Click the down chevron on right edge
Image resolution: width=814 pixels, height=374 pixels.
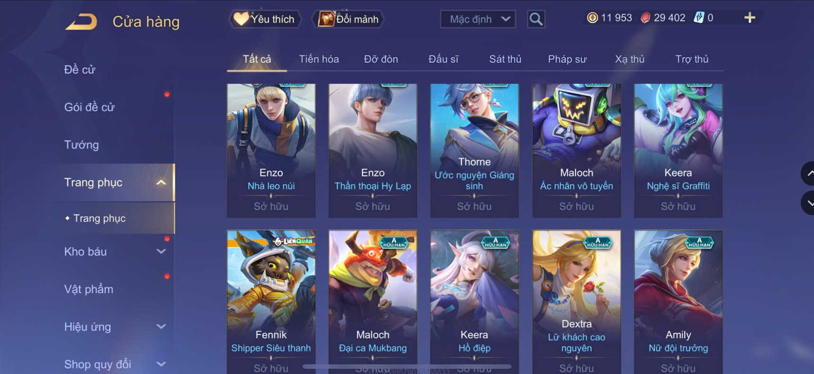point(809,203)
